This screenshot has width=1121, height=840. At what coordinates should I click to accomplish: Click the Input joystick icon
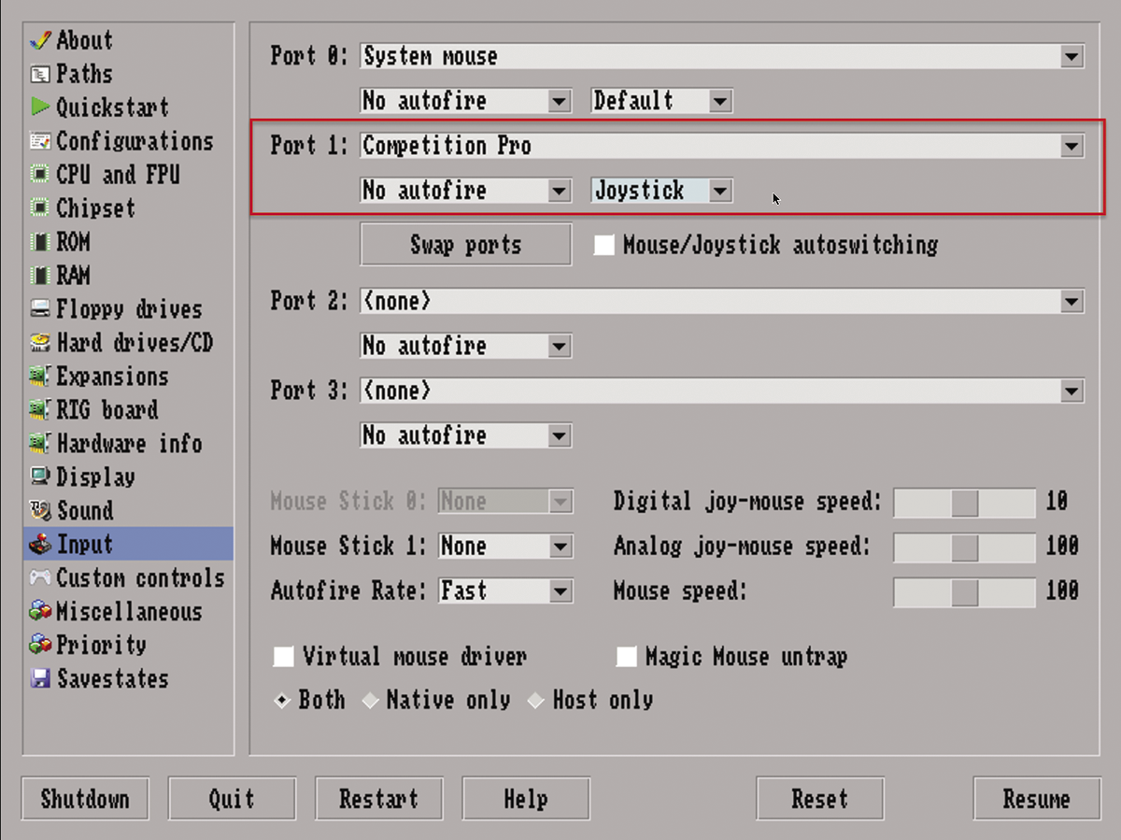pos(40,545)
